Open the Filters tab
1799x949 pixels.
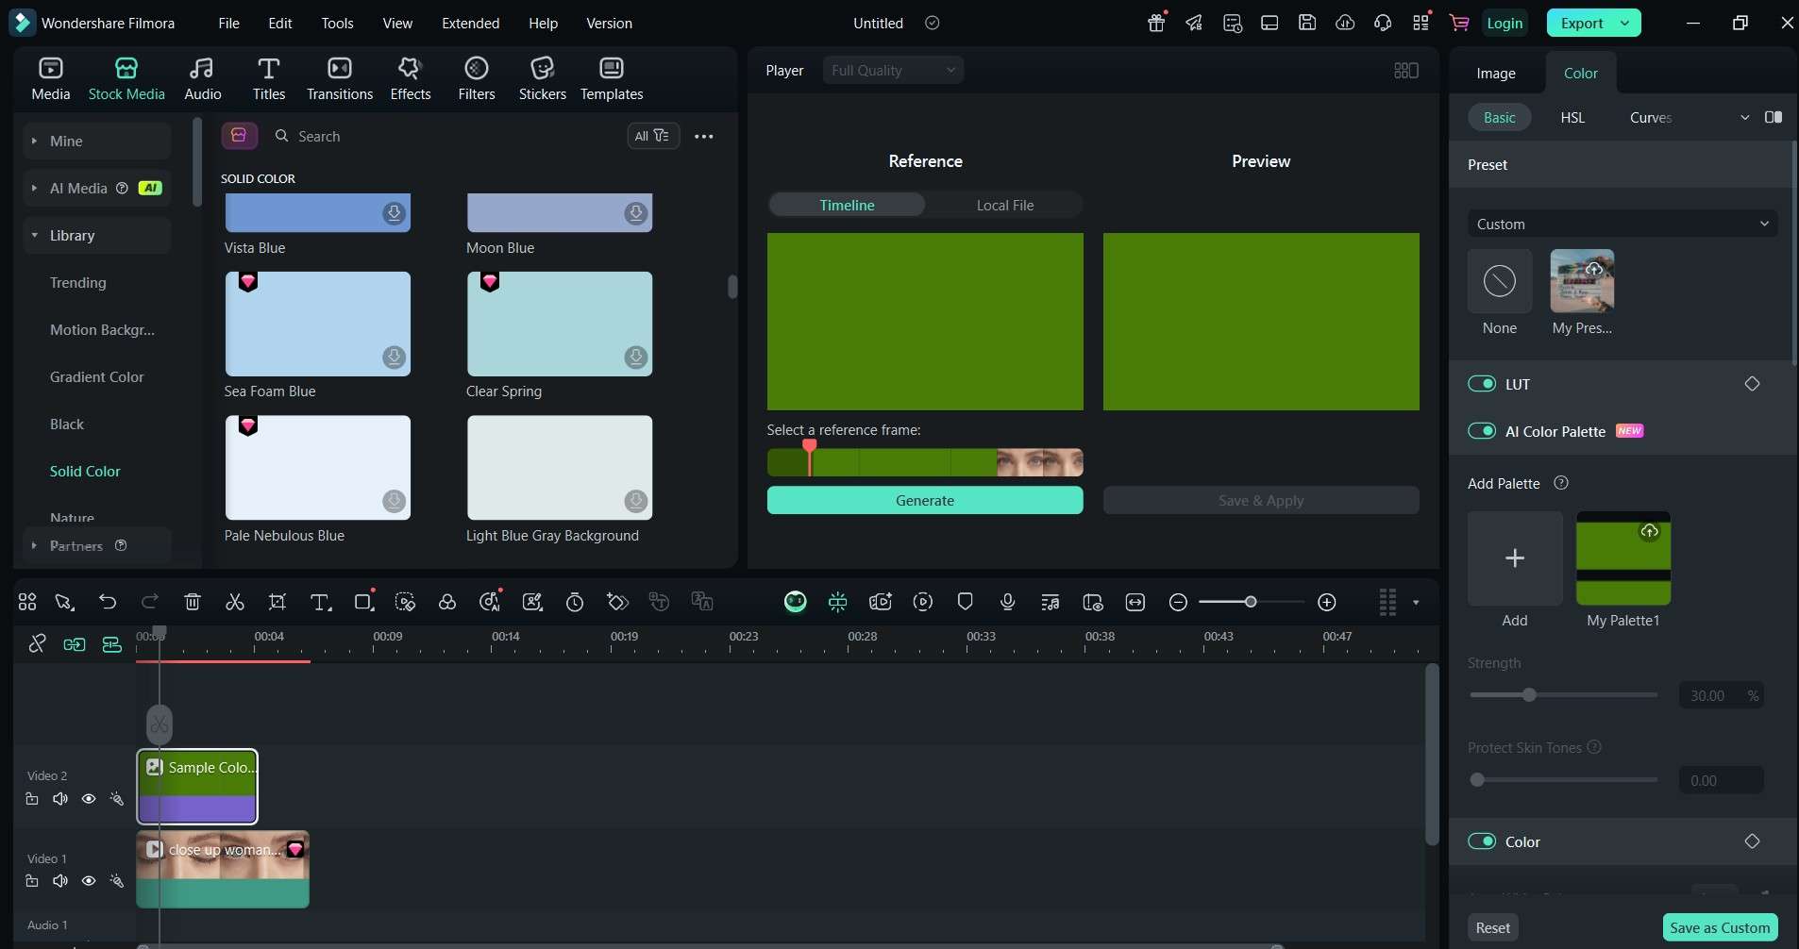(477, 79)
